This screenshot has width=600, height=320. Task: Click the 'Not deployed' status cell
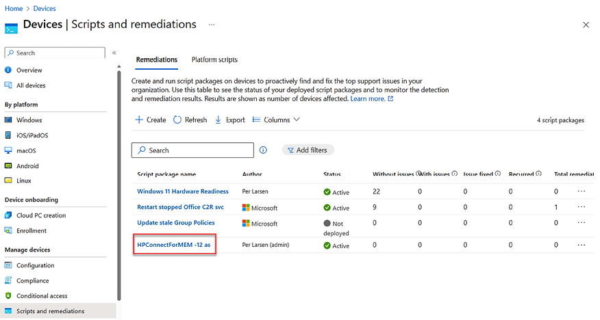point(336,228)
